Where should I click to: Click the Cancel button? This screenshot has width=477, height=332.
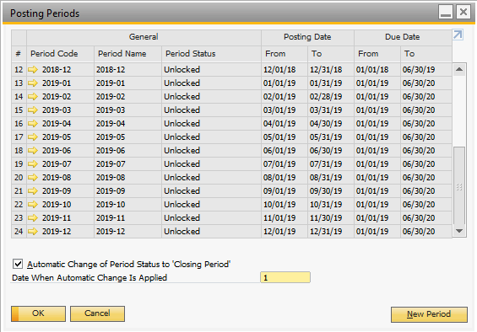click(97, 313)
